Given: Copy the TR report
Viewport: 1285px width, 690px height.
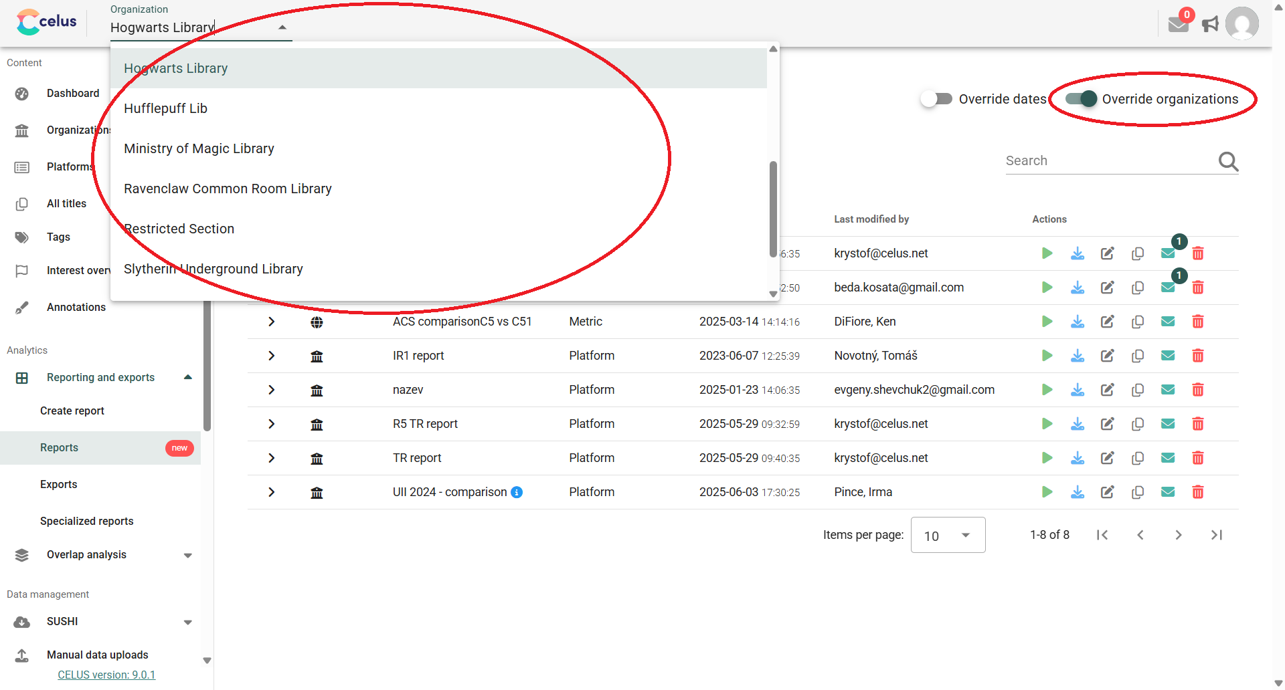Looking at the screenshot, I should (x=1138, y=458).
